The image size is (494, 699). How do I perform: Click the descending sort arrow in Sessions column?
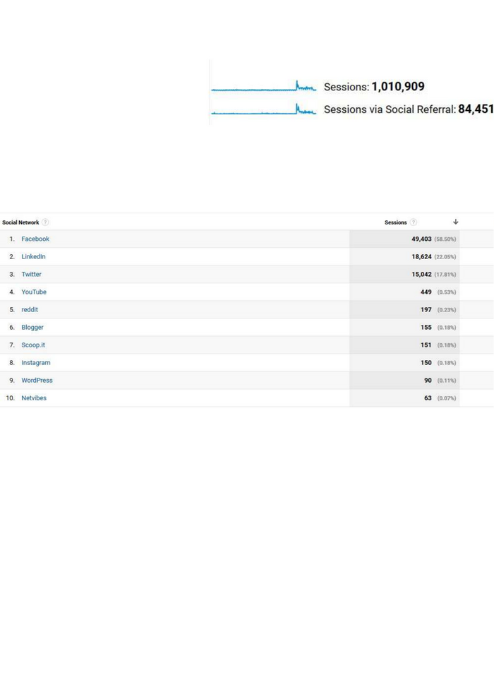[x=455, y=222]
